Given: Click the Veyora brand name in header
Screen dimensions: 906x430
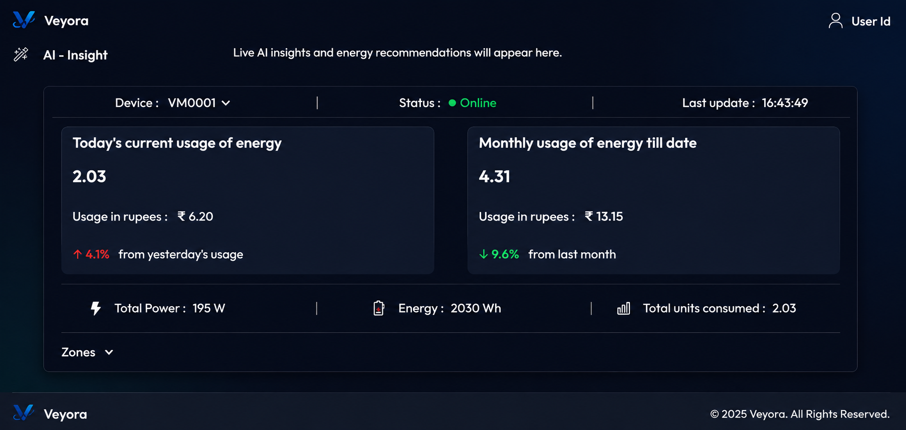Looking at the screenshot, I should coord(66,21).
